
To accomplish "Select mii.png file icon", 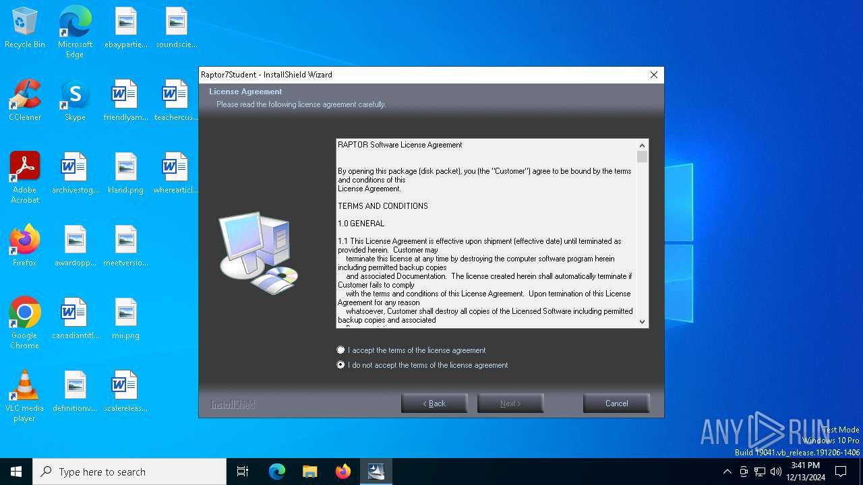I will [125, 319].
